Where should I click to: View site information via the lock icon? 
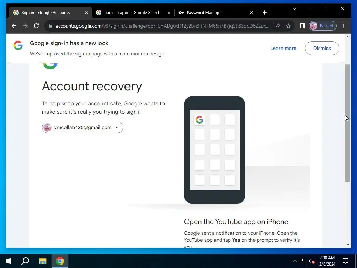click(x=50, y=26)
